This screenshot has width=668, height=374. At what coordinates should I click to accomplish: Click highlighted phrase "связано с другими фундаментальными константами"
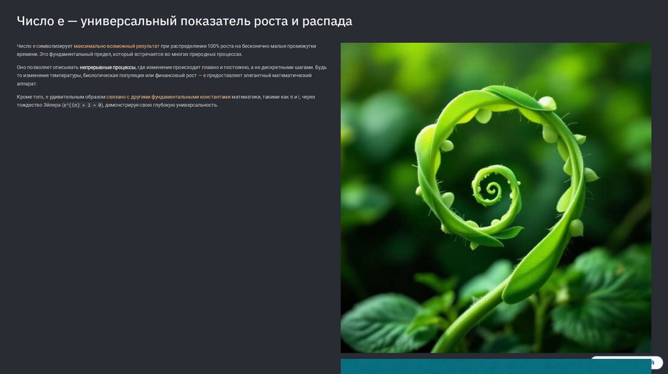coord(168,97)
